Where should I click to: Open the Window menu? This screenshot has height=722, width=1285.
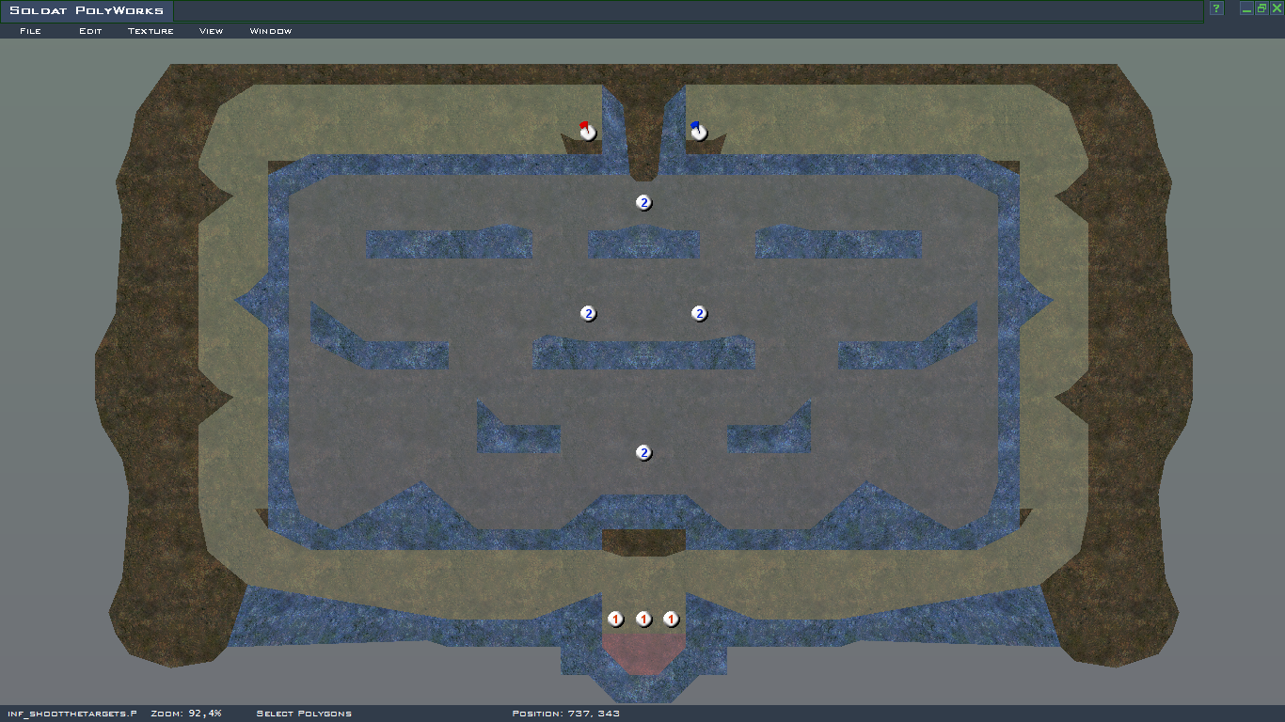[271, 31]
